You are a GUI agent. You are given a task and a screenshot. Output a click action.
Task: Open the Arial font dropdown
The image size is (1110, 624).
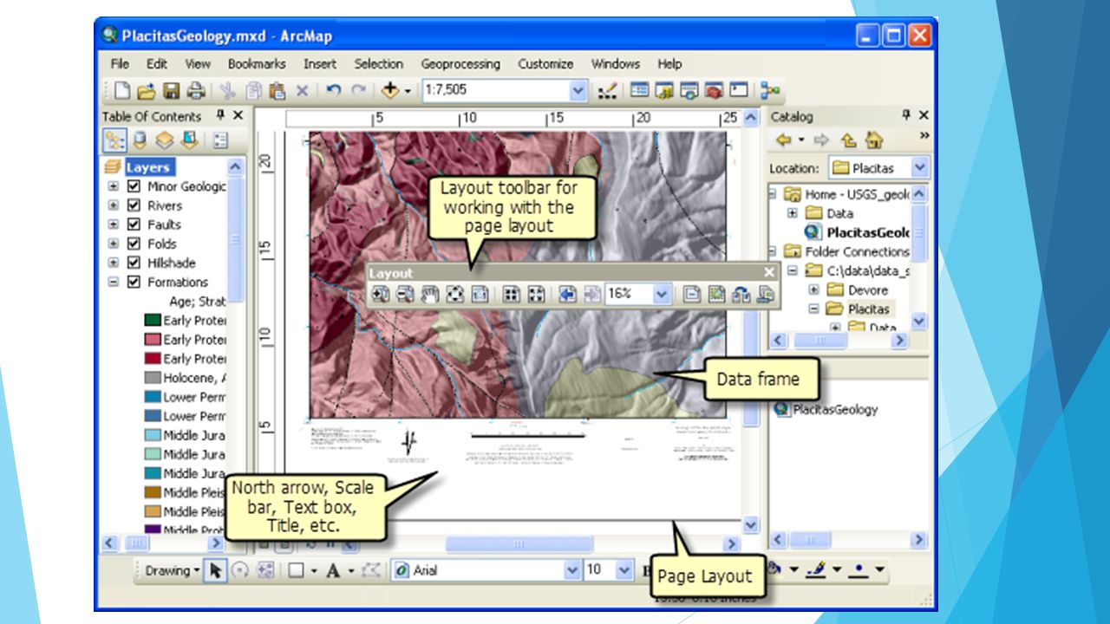tap(571, 570)
